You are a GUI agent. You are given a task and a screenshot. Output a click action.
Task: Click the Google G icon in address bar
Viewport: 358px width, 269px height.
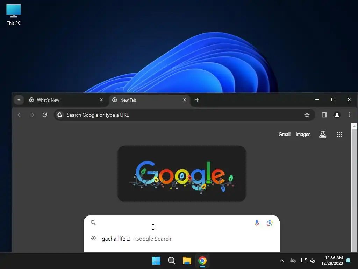(60, 115)
